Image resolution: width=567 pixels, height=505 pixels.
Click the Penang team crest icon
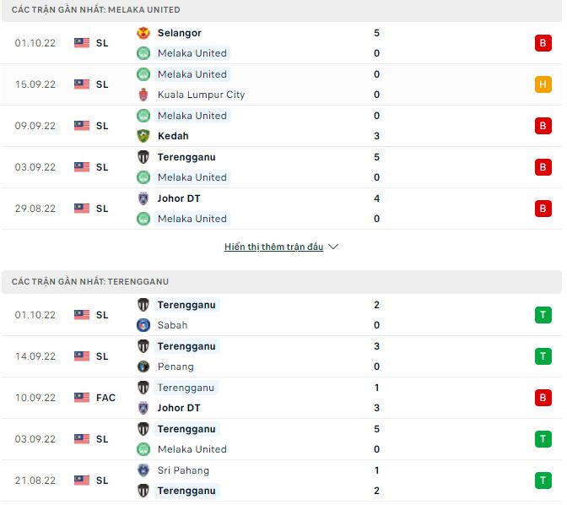point(143,367)
